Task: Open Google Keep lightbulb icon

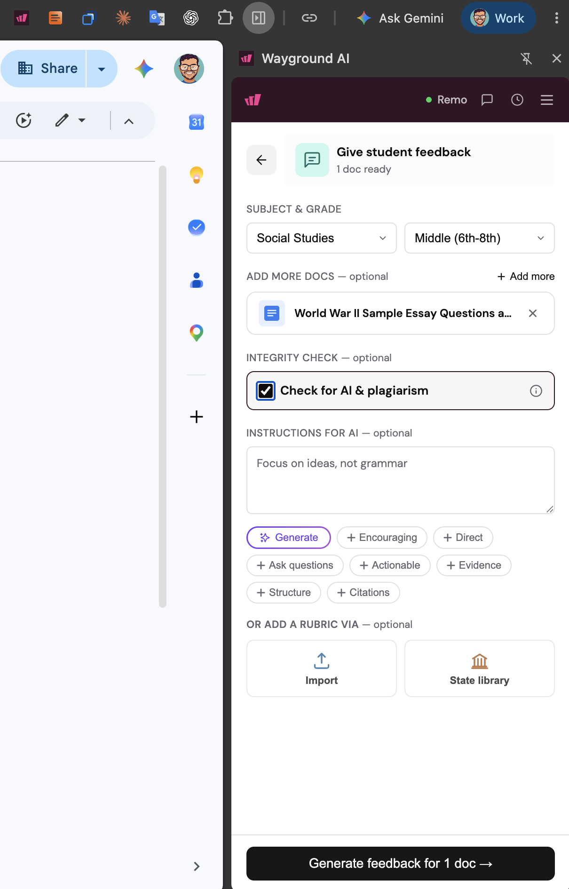Action: [197, 175]
